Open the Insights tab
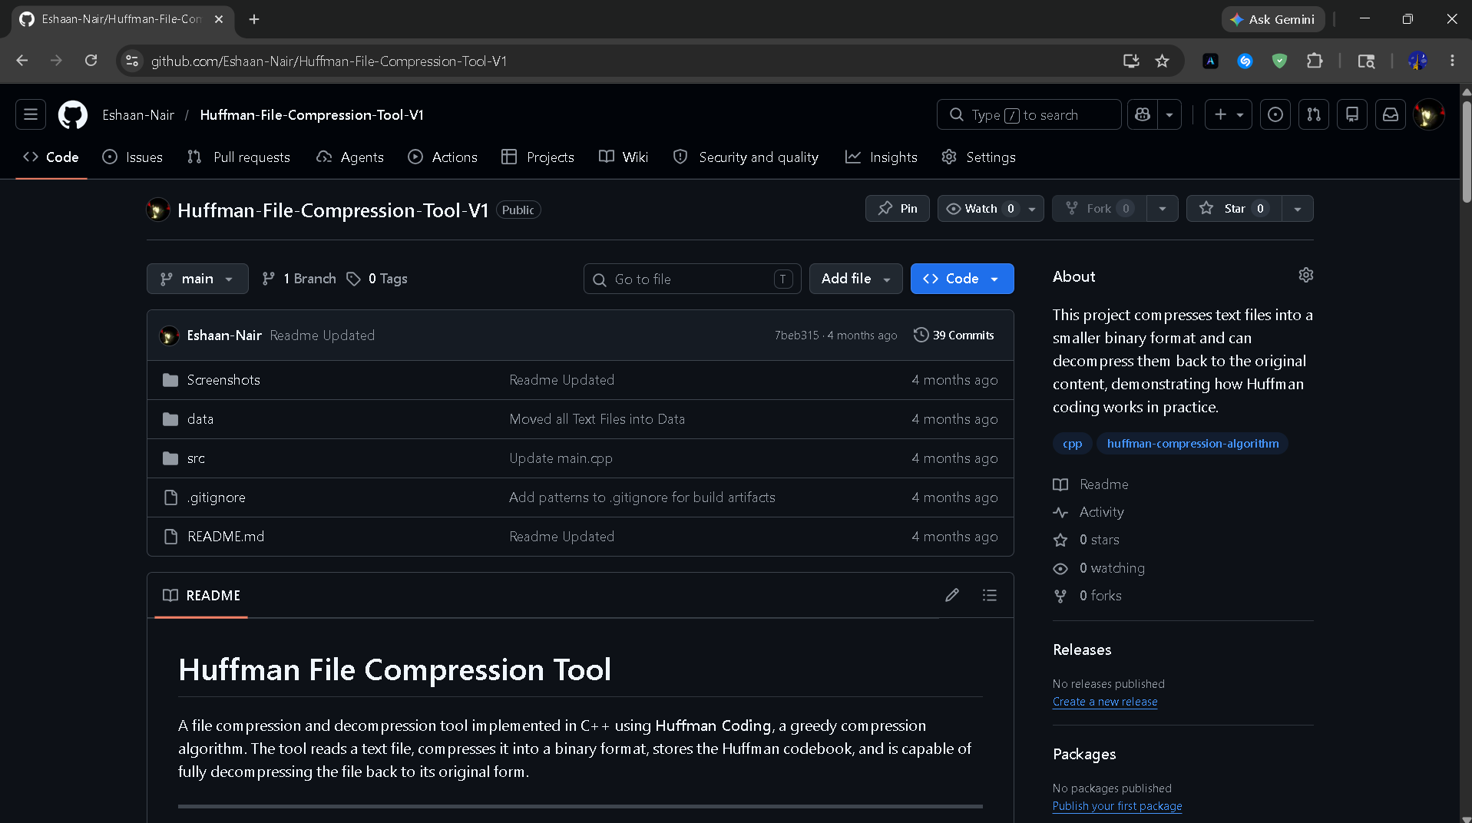This screenshot has height=823, width=1472. (x=882, y=157)
